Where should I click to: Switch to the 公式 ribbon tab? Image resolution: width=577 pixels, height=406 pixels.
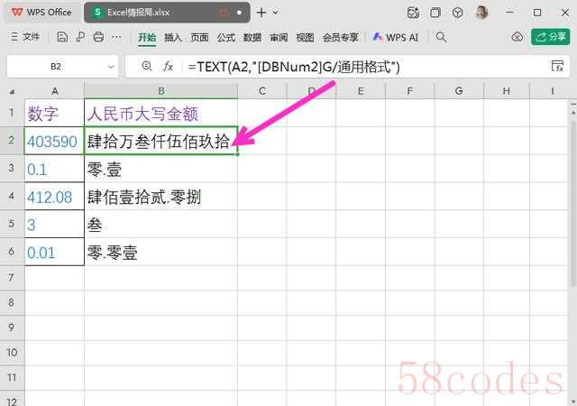pyautogui.click(x=225, y=38)
